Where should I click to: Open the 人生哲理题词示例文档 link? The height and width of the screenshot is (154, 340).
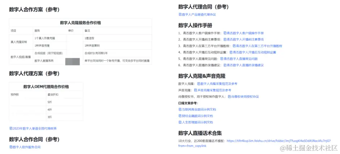(196, 122)
